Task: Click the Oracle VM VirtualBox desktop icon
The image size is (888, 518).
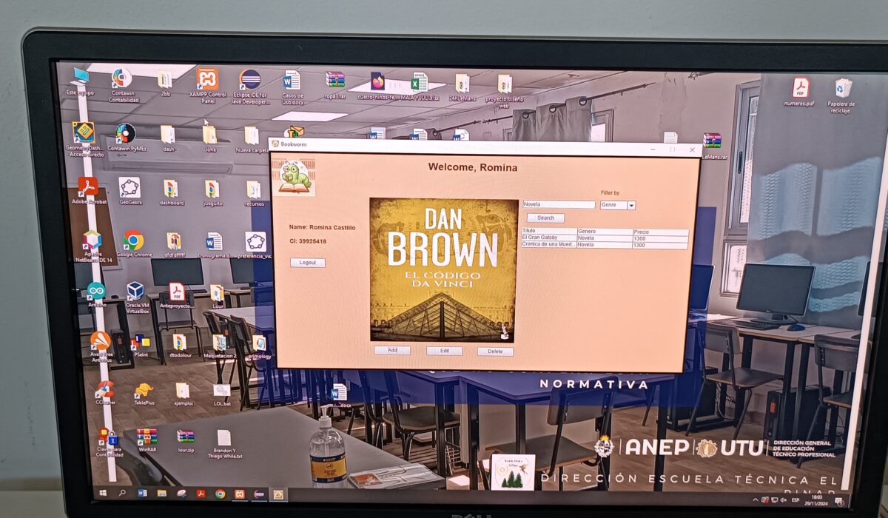Action: pos(136,292)
